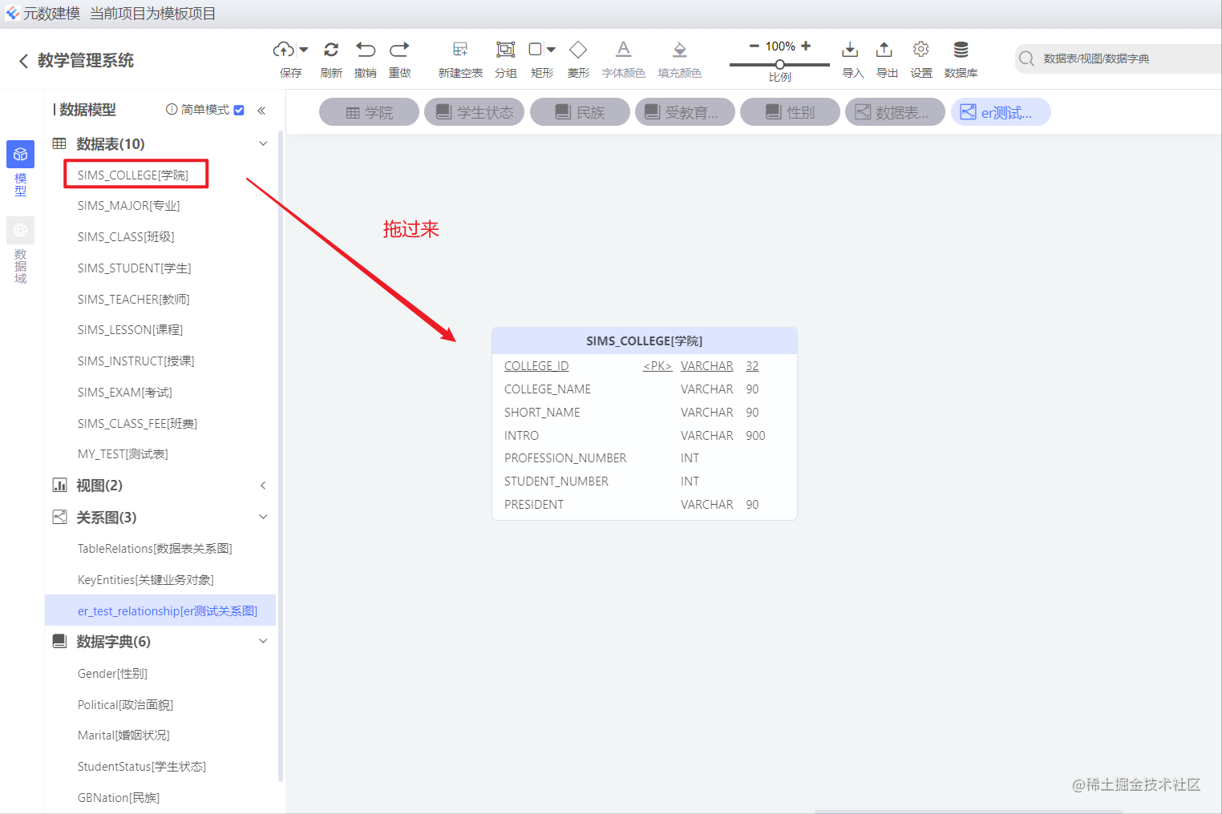This screenshot has height=814, width=1222.
Task: Select SIMS_CLASS[班级] table in tree
Action: 126,237
